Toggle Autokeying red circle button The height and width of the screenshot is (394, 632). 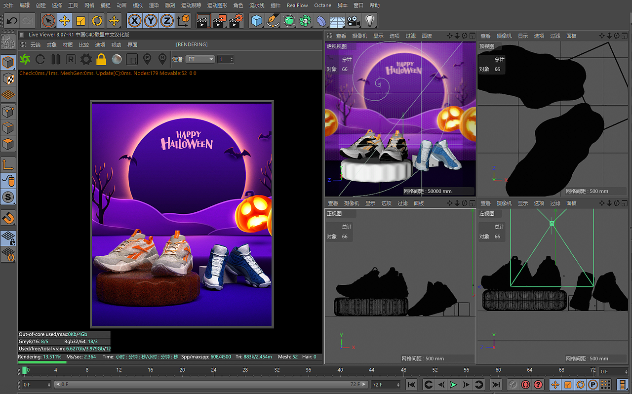(x=525, y=385)
